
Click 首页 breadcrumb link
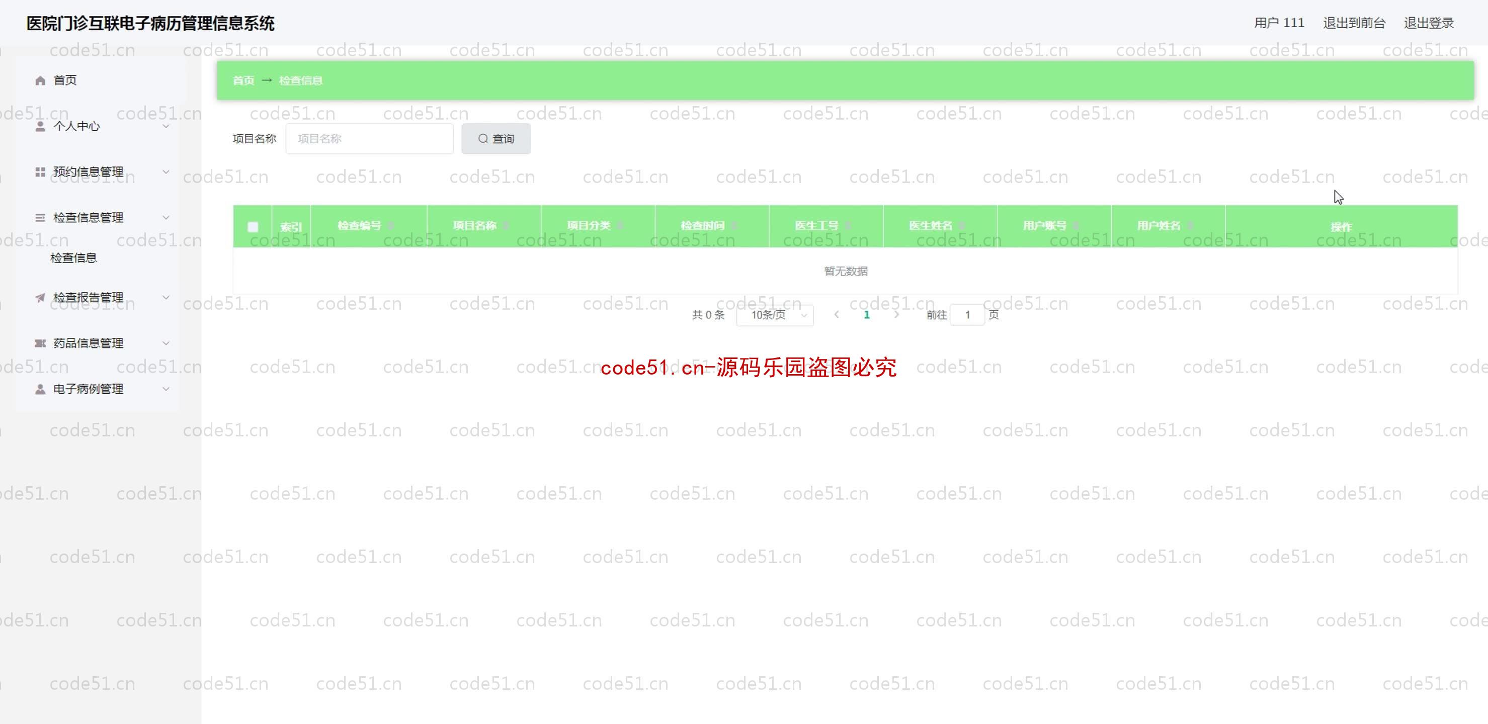tap(243, 80)
